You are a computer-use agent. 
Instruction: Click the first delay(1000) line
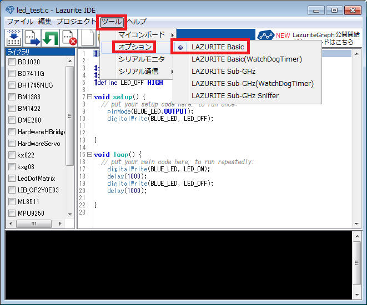click(x=127, y=176)
